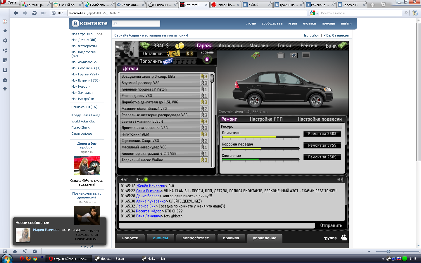
Task: Open Yandex panel in Opera sidebar
Action: 5,22
